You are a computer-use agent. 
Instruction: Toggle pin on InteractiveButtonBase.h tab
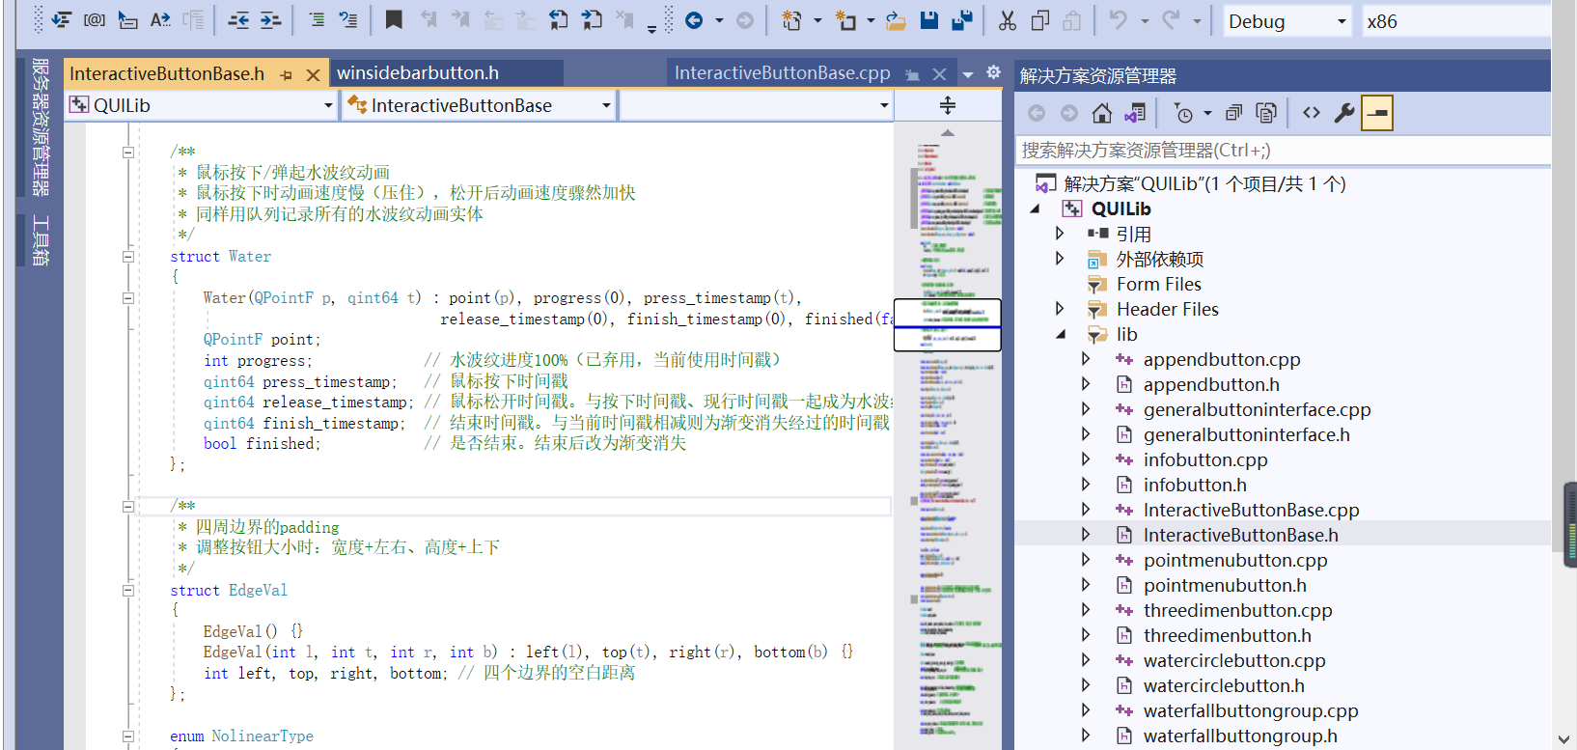[x=286, y=74]
